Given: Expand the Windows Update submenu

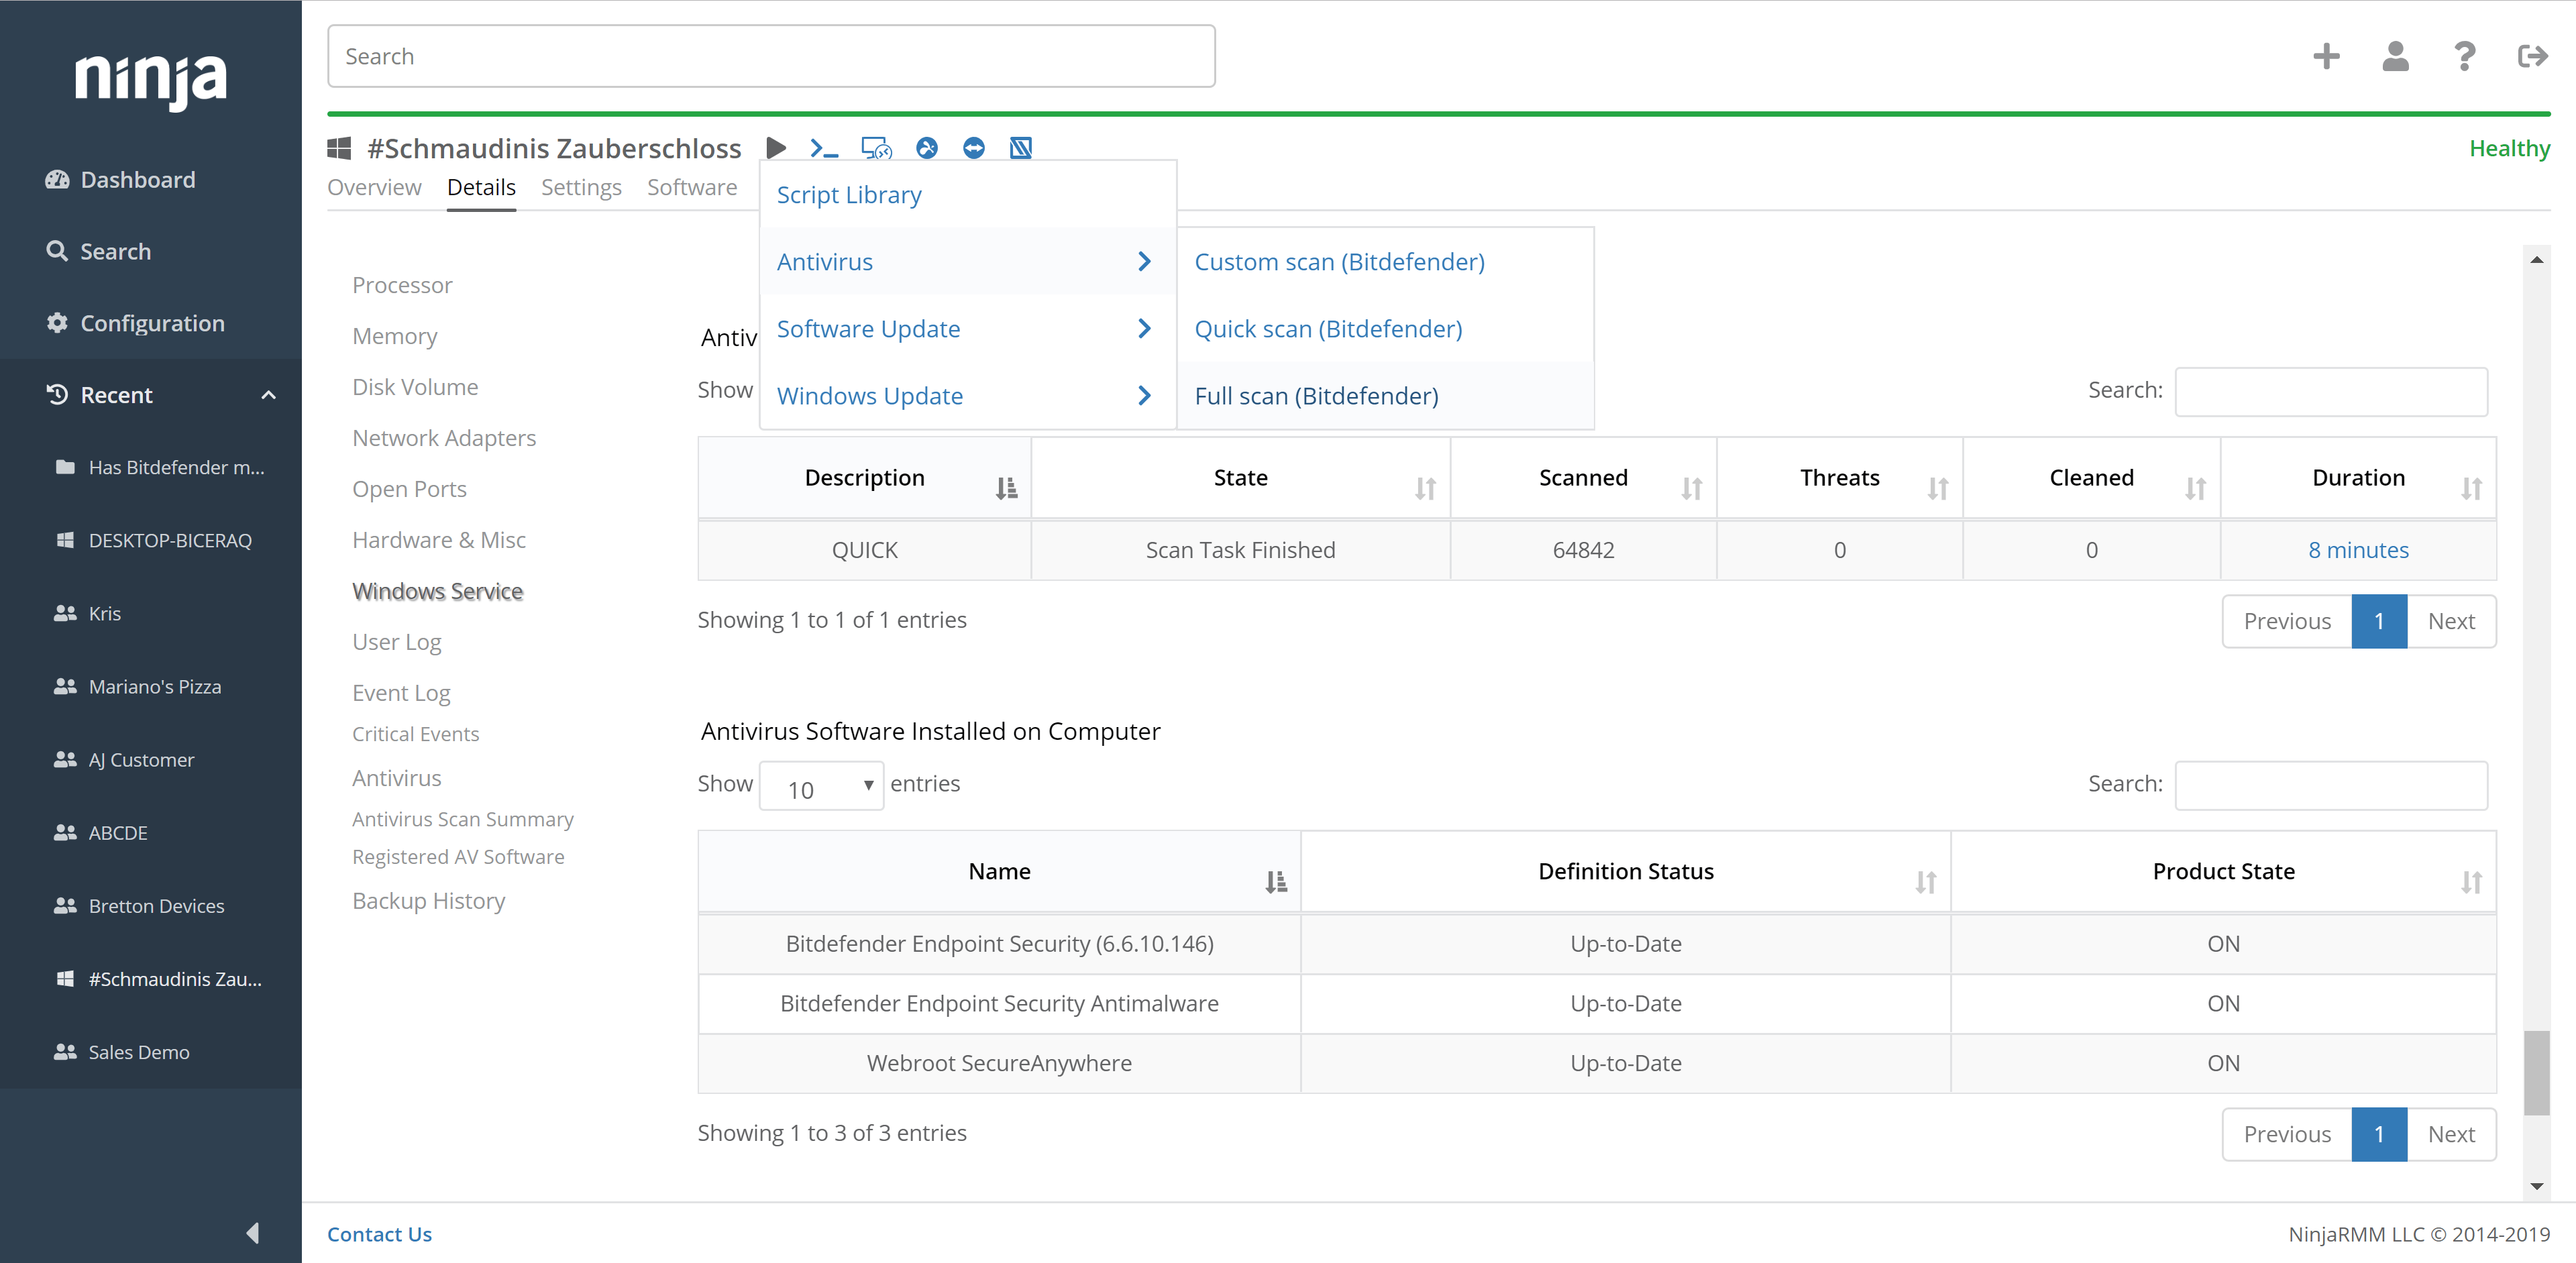Looking at the screenshot, I should [x=869, y=395].
